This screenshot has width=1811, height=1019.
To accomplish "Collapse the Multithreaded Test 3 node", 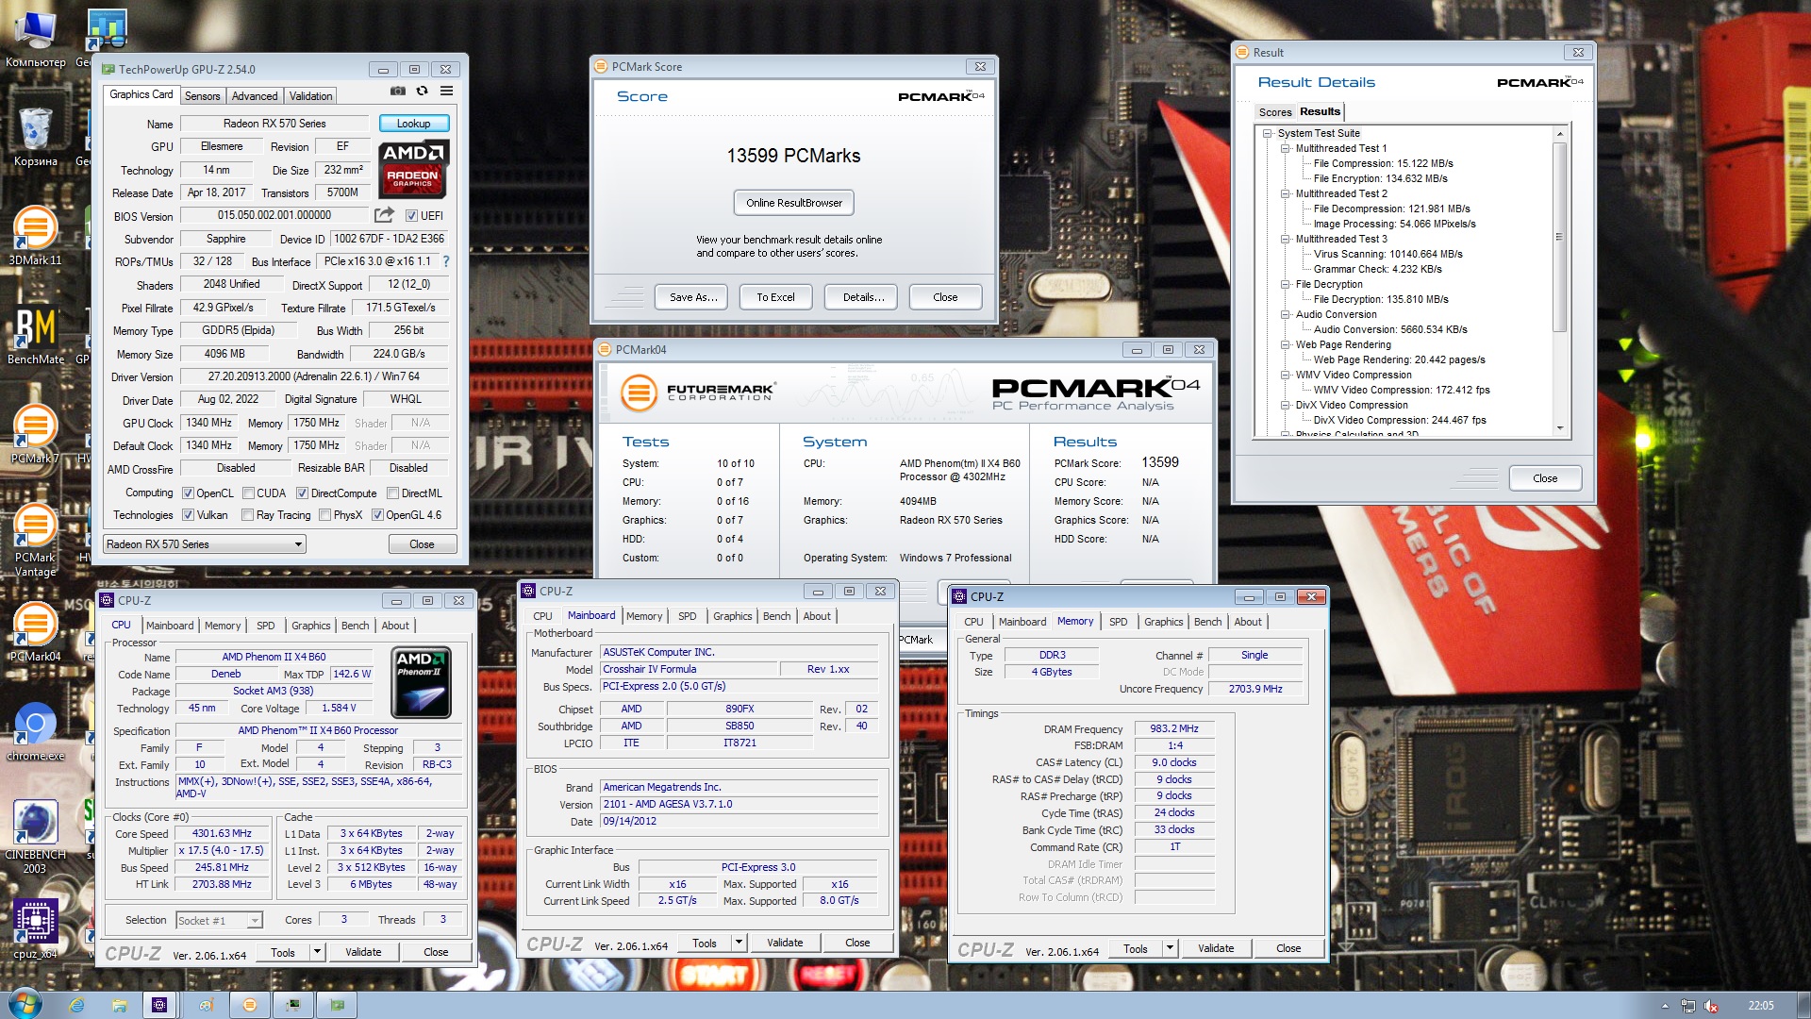I will pyautogui.click(x=1285, y=239).
